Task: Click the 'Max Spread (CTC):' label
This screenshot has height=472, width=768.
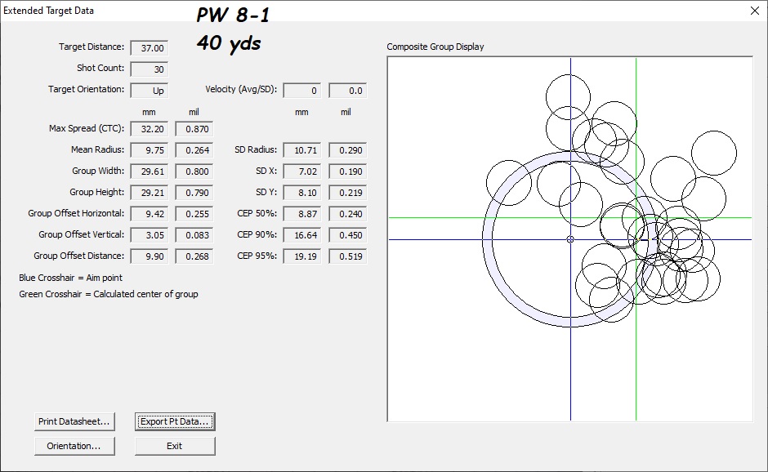Action: point(87,128)
